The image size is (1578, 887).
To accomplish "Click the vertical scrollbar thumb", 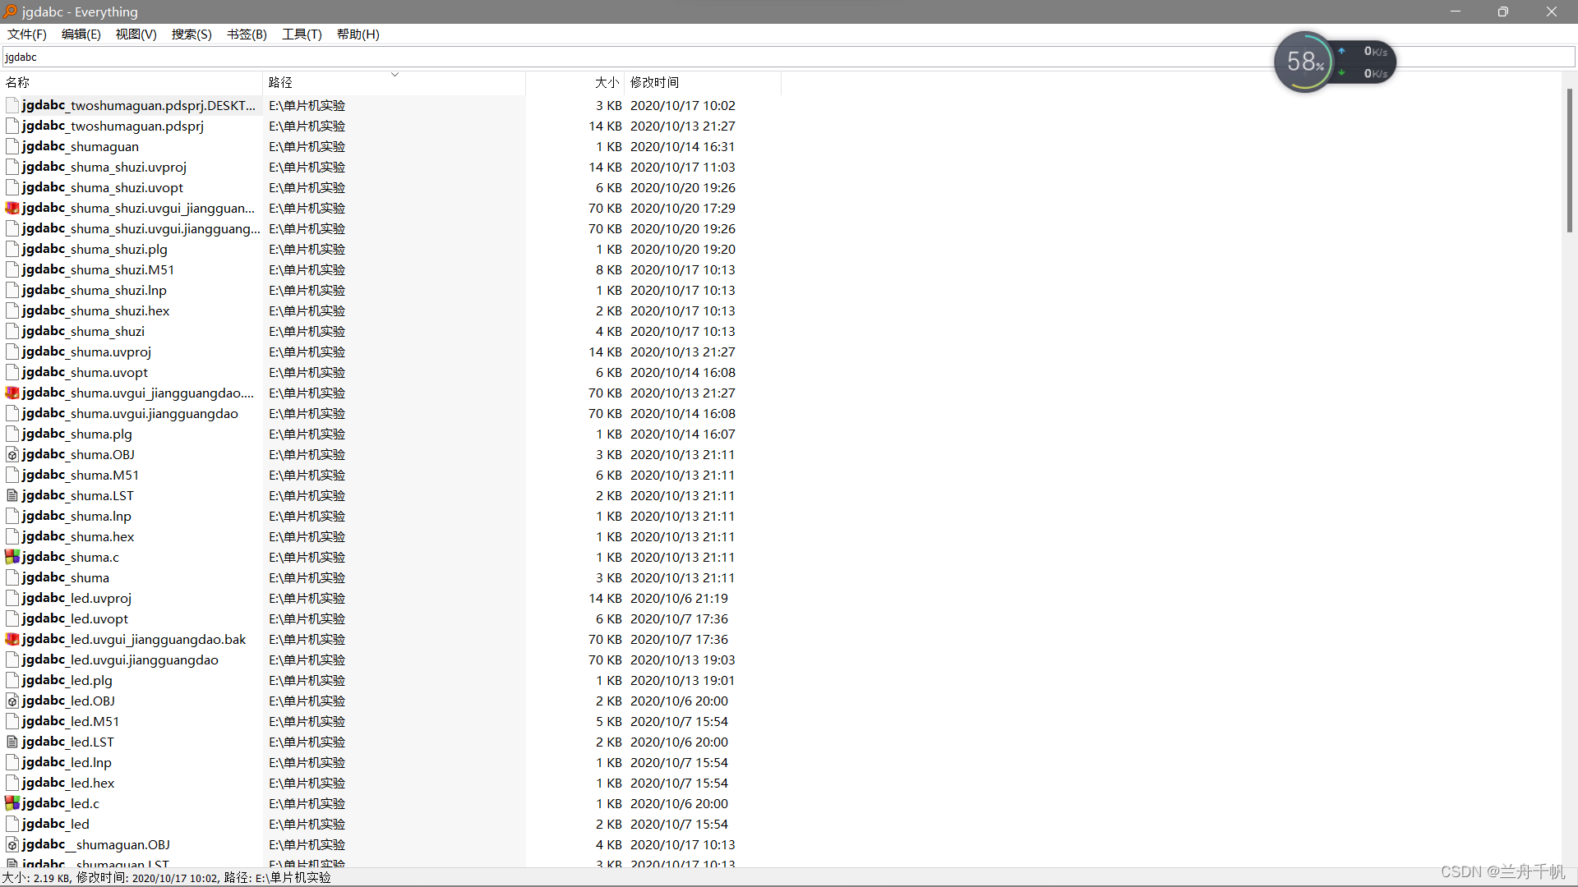I will (x=1569, y=160).
